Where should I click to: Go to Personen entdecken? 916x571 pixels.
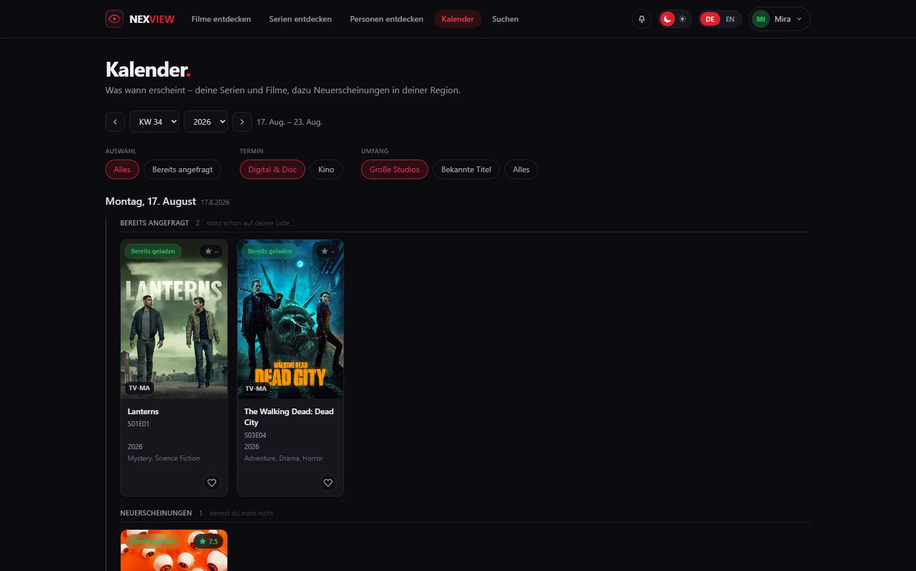[387, 19]
